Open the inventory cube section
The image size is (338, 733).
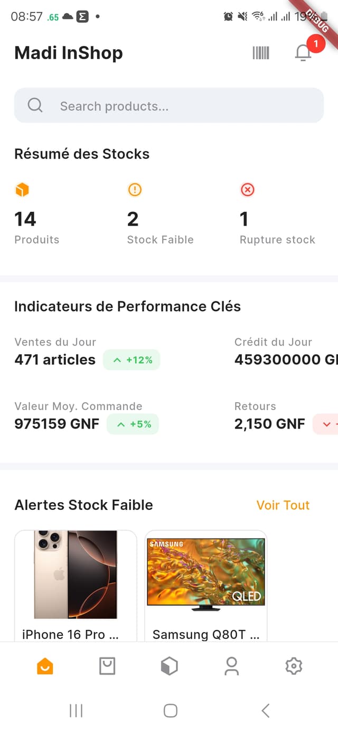tap(169, 666)
